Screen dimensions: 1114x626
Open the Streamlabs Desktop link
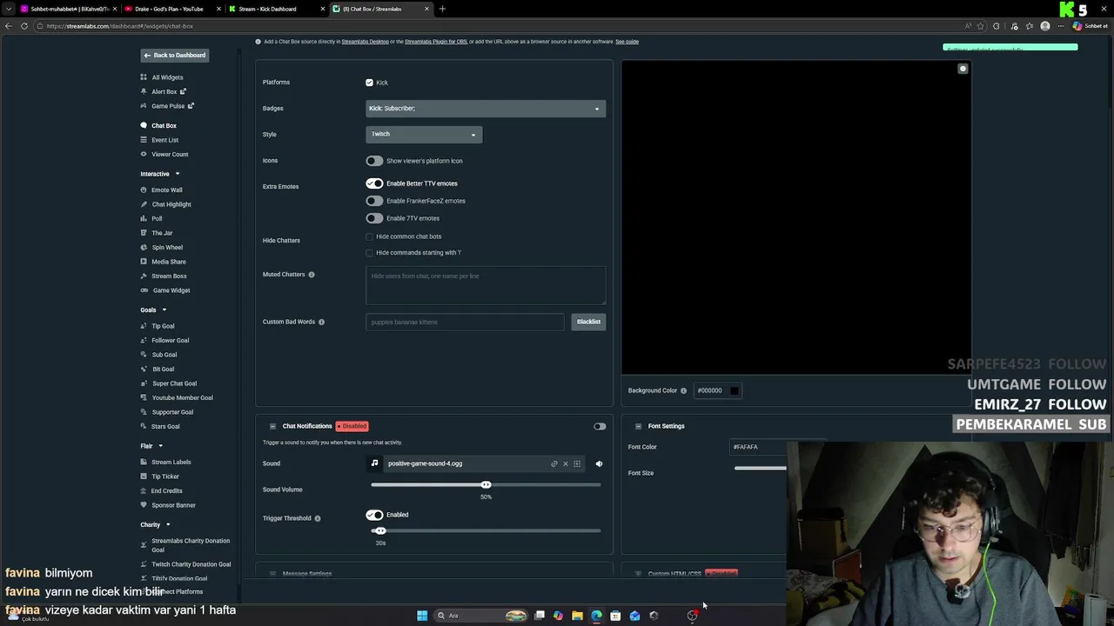pyautogui.click(x=365, y=42)
